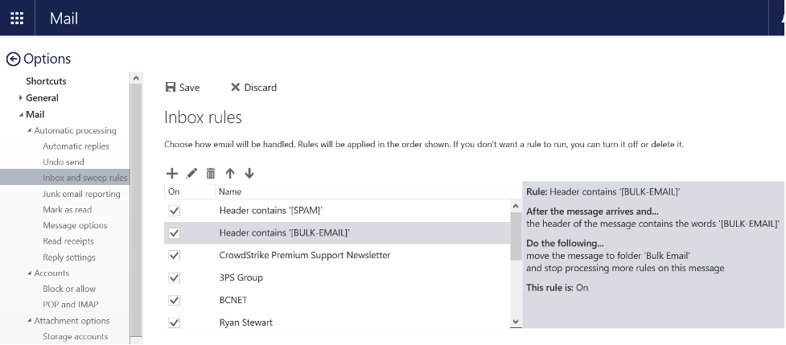Collapse the Mail options section
This screenshot has width=786, height=345.
coord(21,115)
